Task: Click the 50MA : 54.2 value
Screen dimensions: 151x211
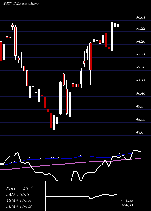Action: tap(19, 206)
